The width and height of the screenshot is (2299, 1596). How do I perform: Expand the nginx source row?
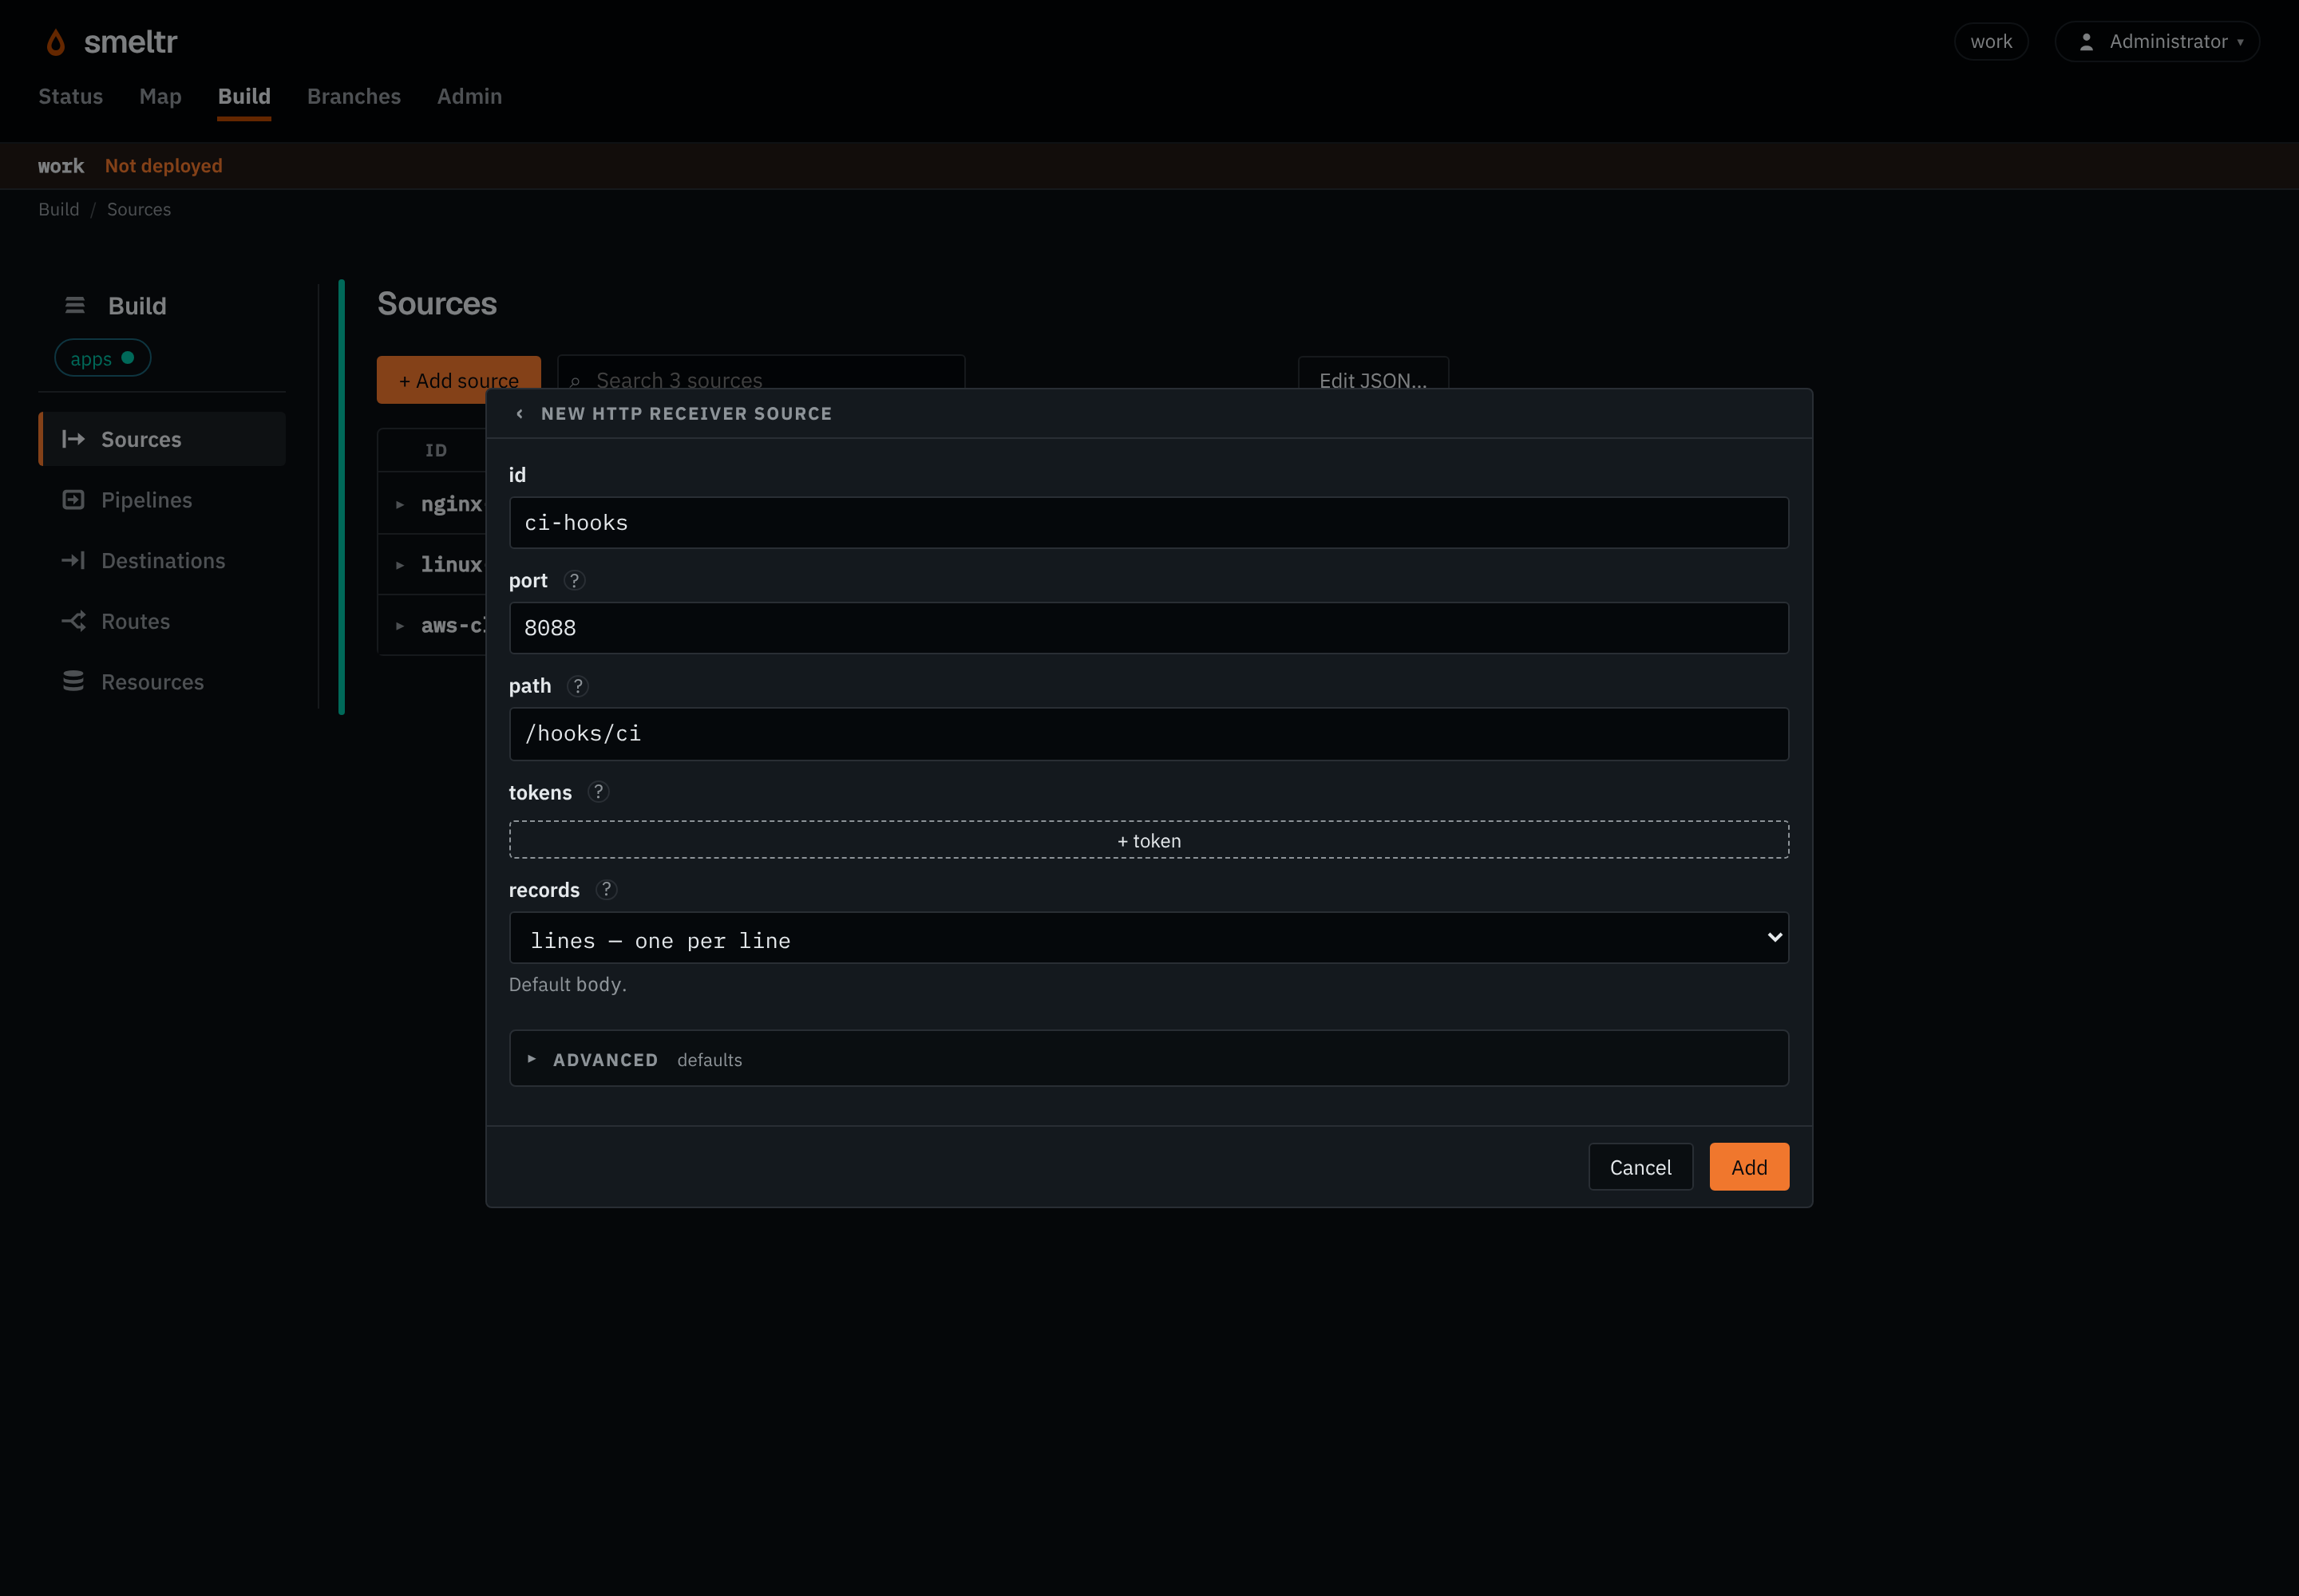click(x=399, y=504)
